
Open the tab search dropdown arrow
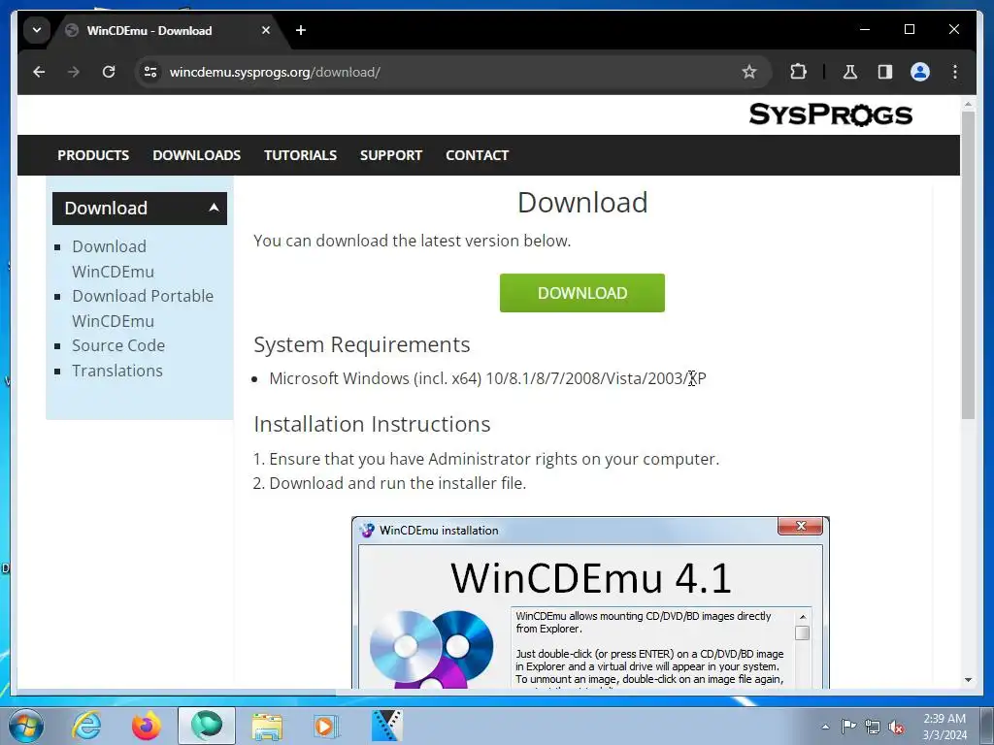[x=37, y=30]
